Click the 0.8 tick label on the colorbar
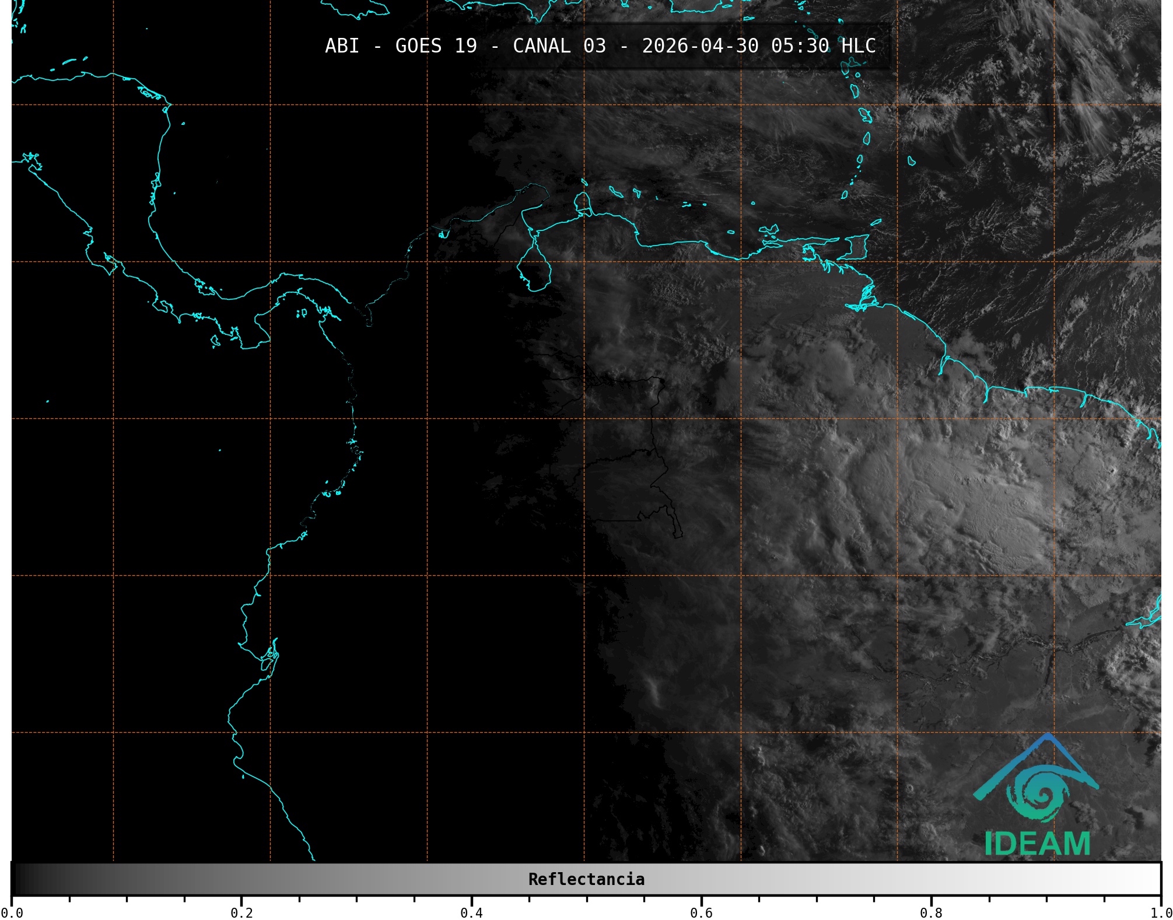1173x920 pixels. (x=931, y=912)
